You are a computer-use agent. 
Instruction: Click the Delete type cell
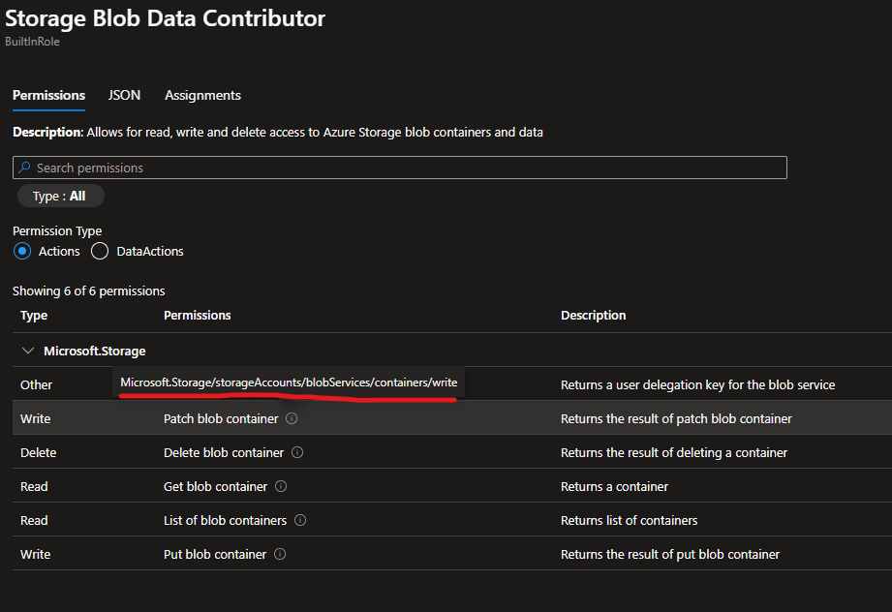point(38,452)
